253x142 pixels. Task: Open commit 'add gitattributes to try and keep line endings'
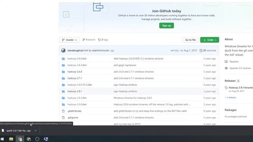[150, 111]
